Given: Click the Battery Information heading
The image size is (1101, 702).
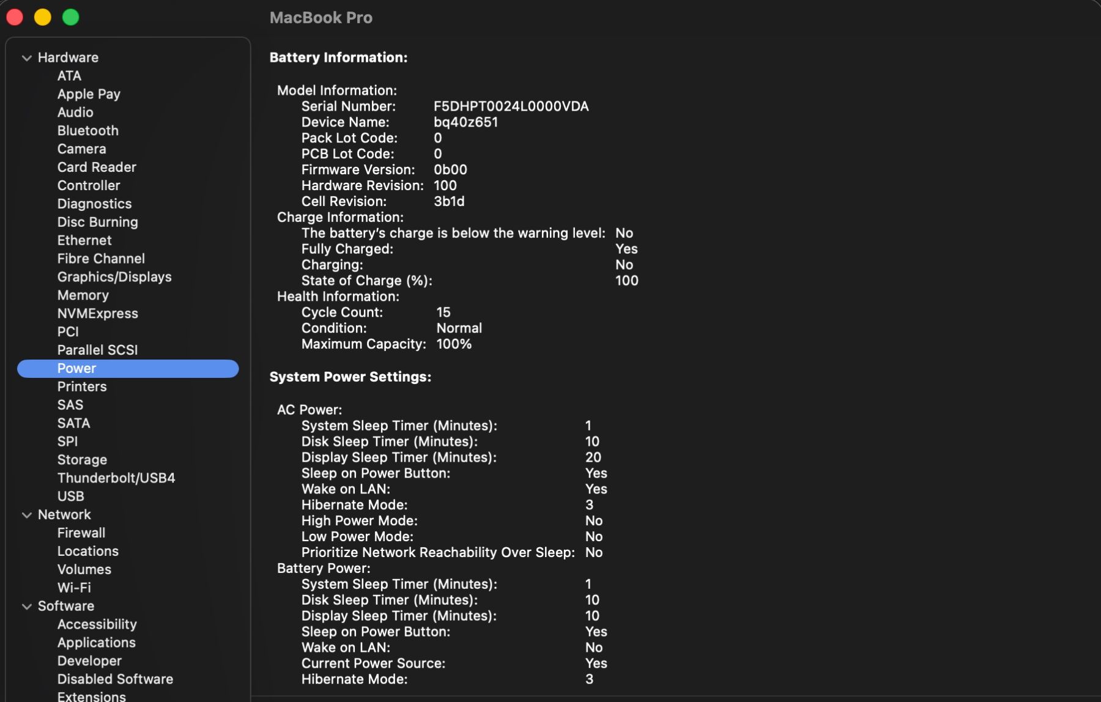Looking at the screenshot, I should 338,57.
